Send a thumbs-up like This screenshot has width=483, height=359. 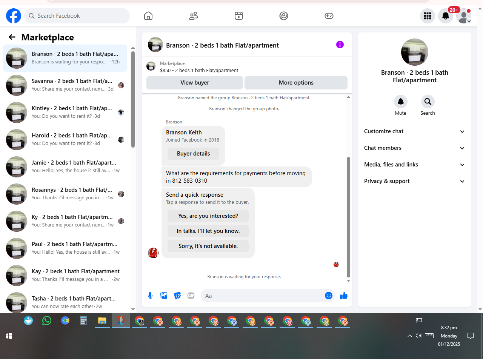344,296
